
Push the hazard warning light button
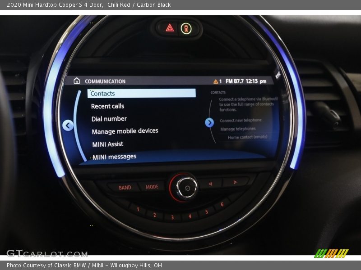click(x=170, y=28)
